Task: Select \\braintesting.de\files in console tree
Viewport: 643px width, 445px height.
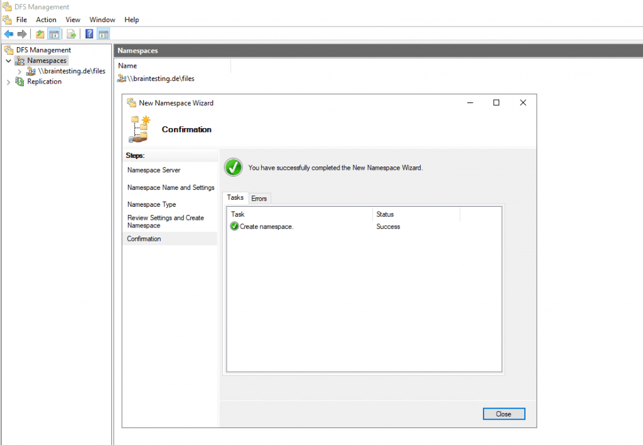Action: coord(72,71)
